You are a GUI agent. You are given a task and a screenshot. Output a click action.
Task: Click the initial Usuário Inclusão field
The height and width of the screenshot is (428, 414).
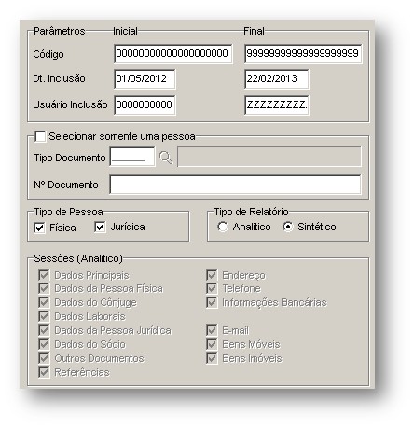tap(145, 104)
